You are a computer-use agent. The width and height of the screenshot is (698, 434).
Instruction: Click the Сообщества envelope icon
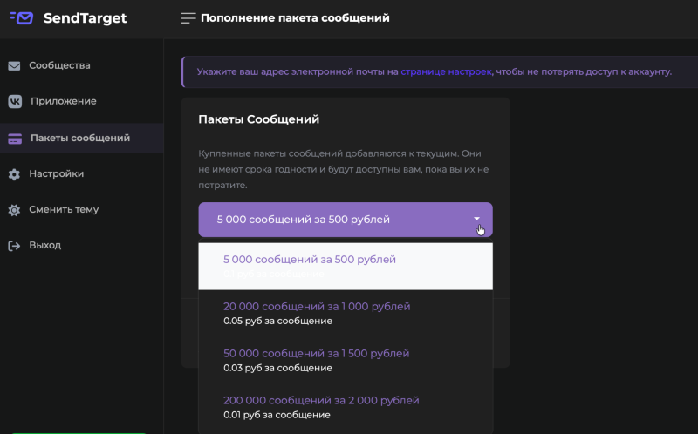pos(14,66)
